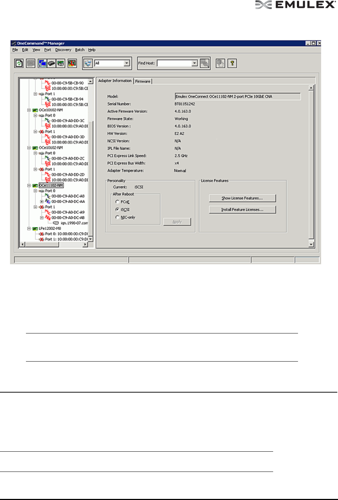The width and height of the screenshot is (338, 500).
Task: Click the Install Feature Licenses button
Action: (x=242, y=209)
